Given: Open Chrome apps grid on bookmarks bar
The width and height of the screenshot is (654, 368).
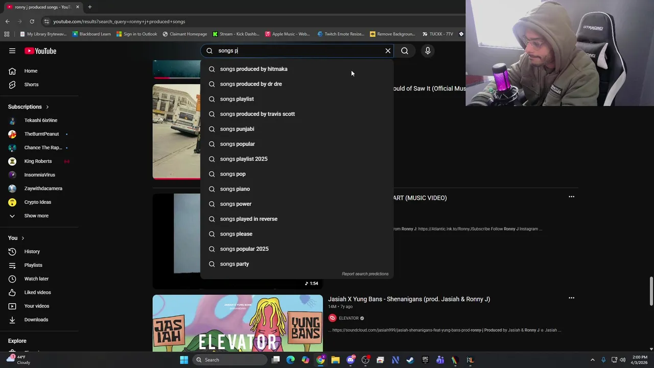Looking at the screenshot, I should (7, 34).
